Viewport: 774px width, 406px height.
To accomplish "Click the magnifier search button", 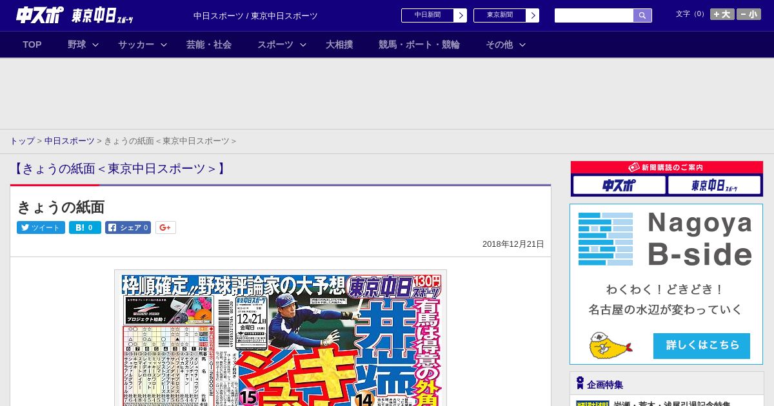I will [x=642, y=15].
